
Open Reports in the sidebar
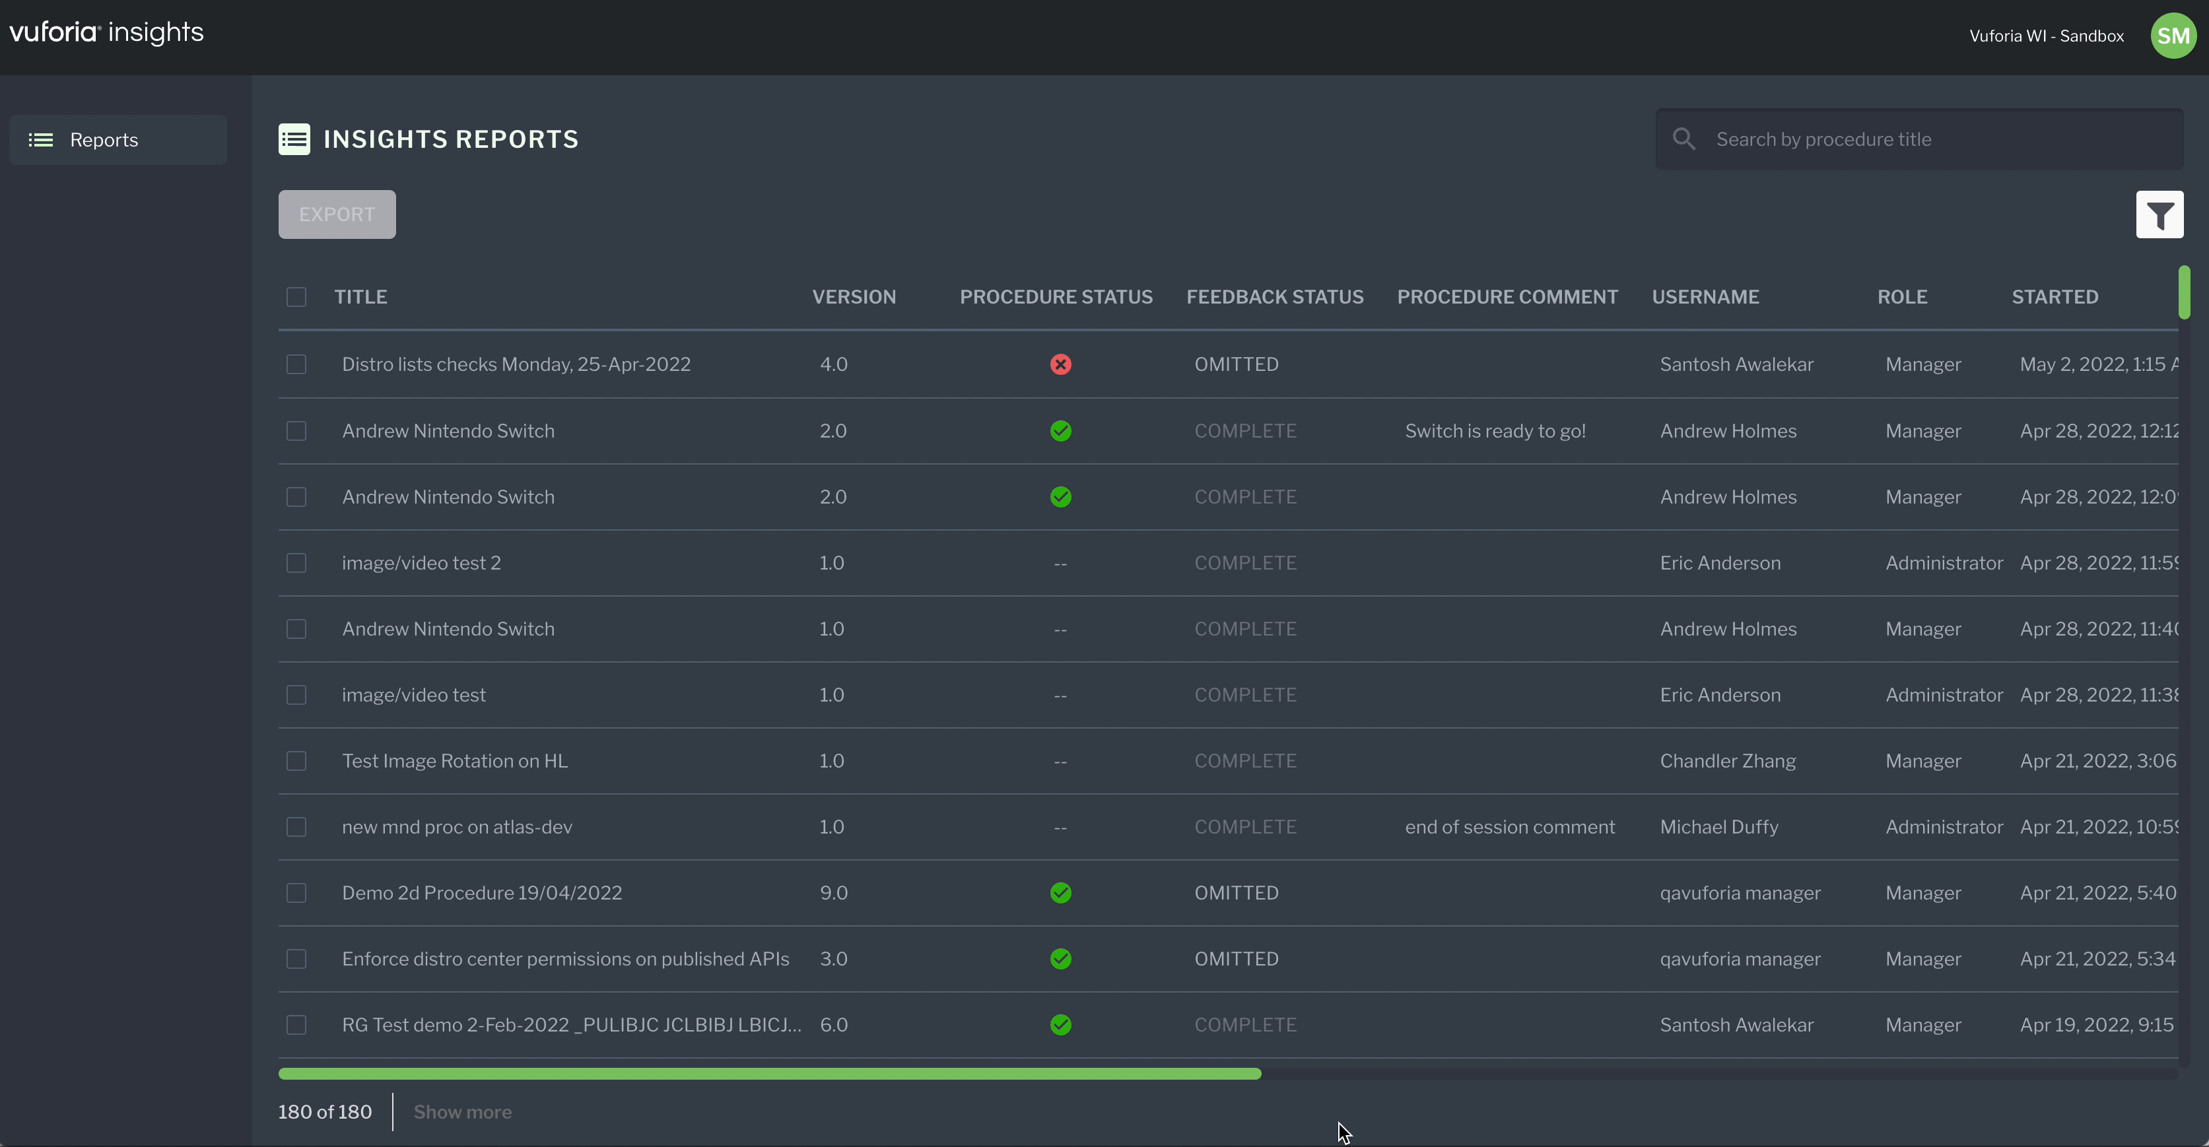click(104, 140)
